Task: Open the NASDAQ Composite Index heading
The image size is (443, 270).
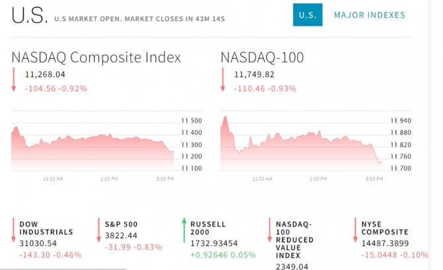Action: pos(96,58)
